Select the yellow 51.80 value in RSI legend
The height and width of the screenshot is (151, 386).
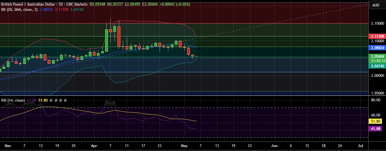pos(43,100)
